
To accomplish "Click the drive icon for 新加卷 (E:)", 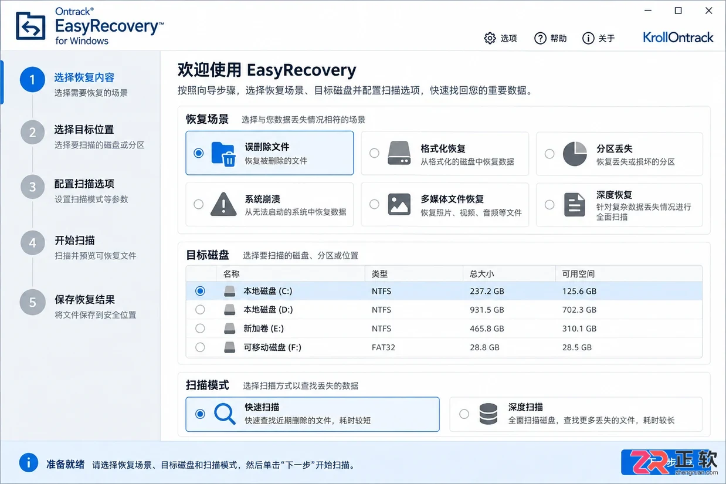I will (x=229, y=329).
